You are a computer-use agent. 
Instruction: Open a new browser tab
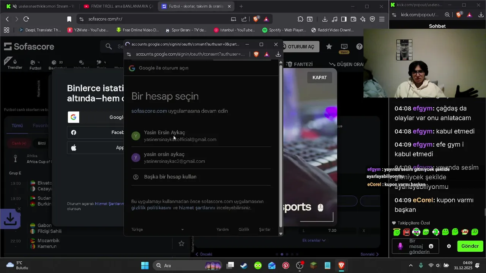[241, 6]
